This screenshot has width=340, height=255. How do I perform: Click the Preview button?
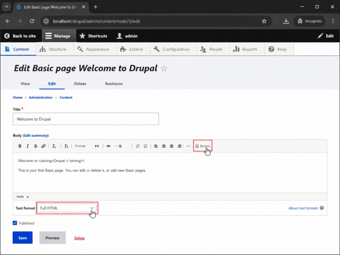[x=53, y=238]
